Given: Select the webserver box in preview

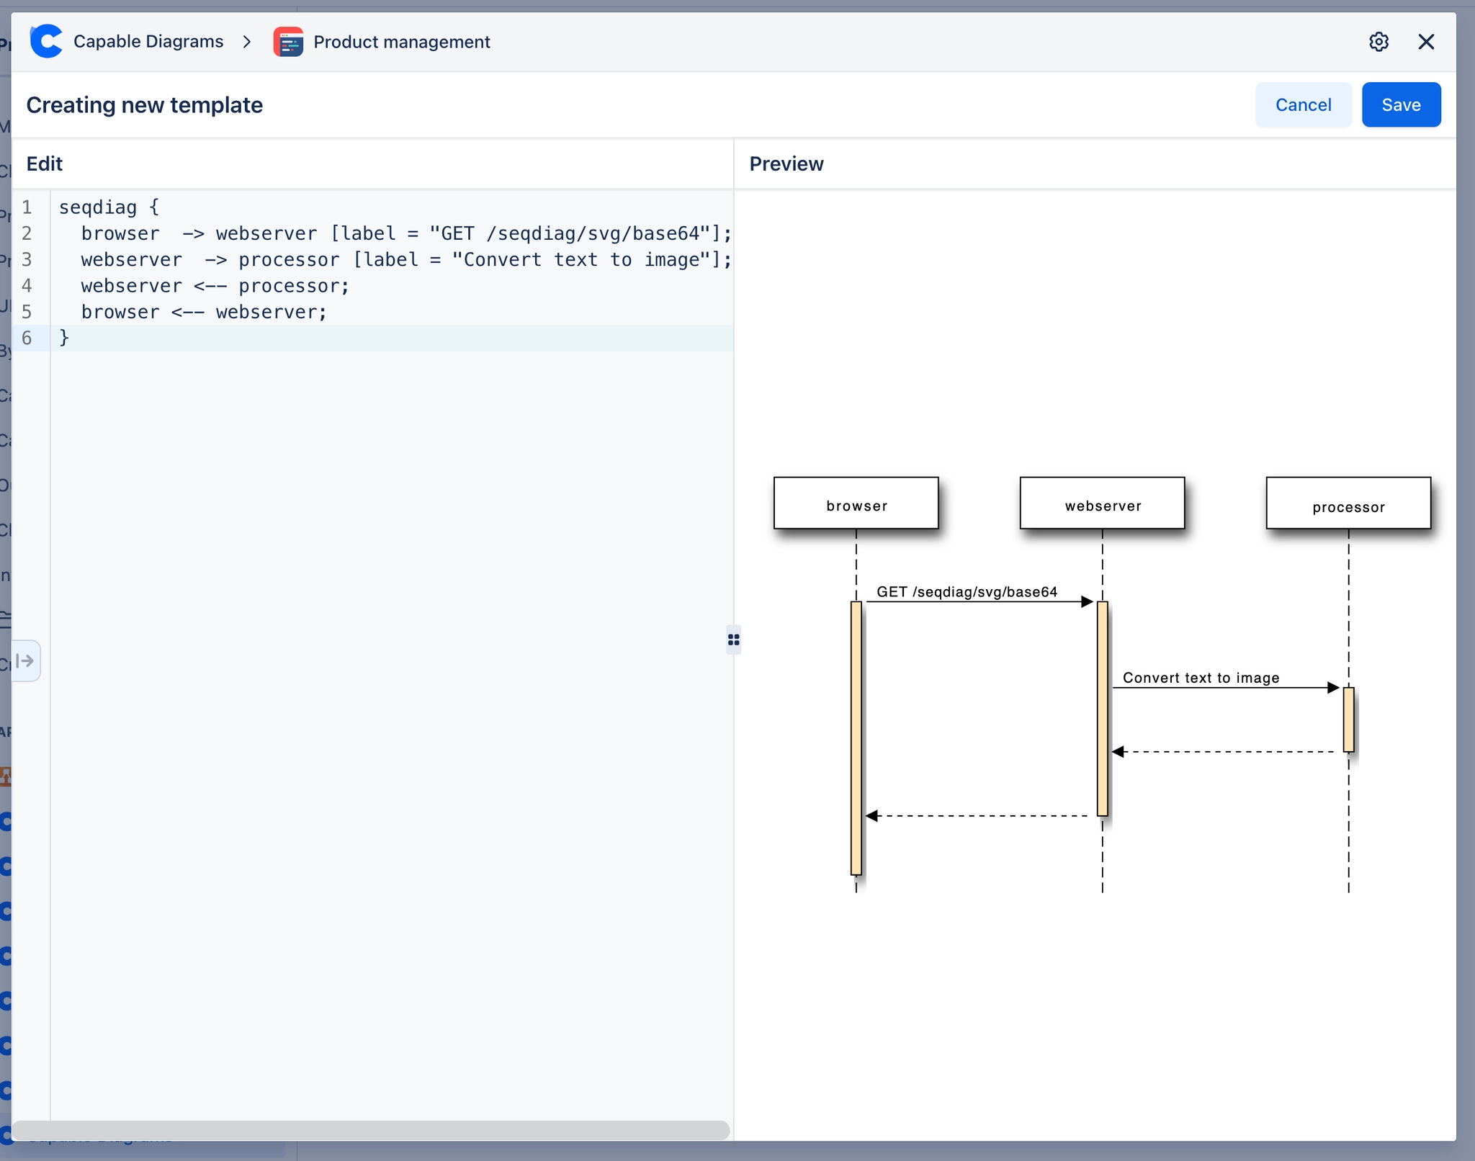Looking at the screenshot, I should click(x=1102, y=503).
